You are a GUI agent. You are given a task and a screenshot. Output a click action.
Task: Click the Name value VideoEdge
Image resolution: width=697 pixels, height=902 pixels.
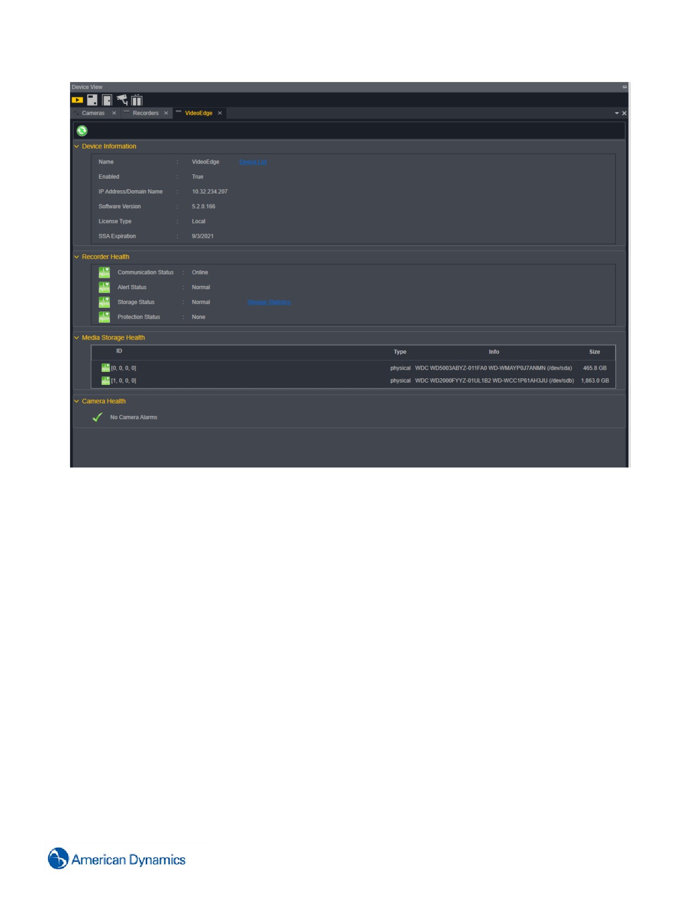pos(206,162)
